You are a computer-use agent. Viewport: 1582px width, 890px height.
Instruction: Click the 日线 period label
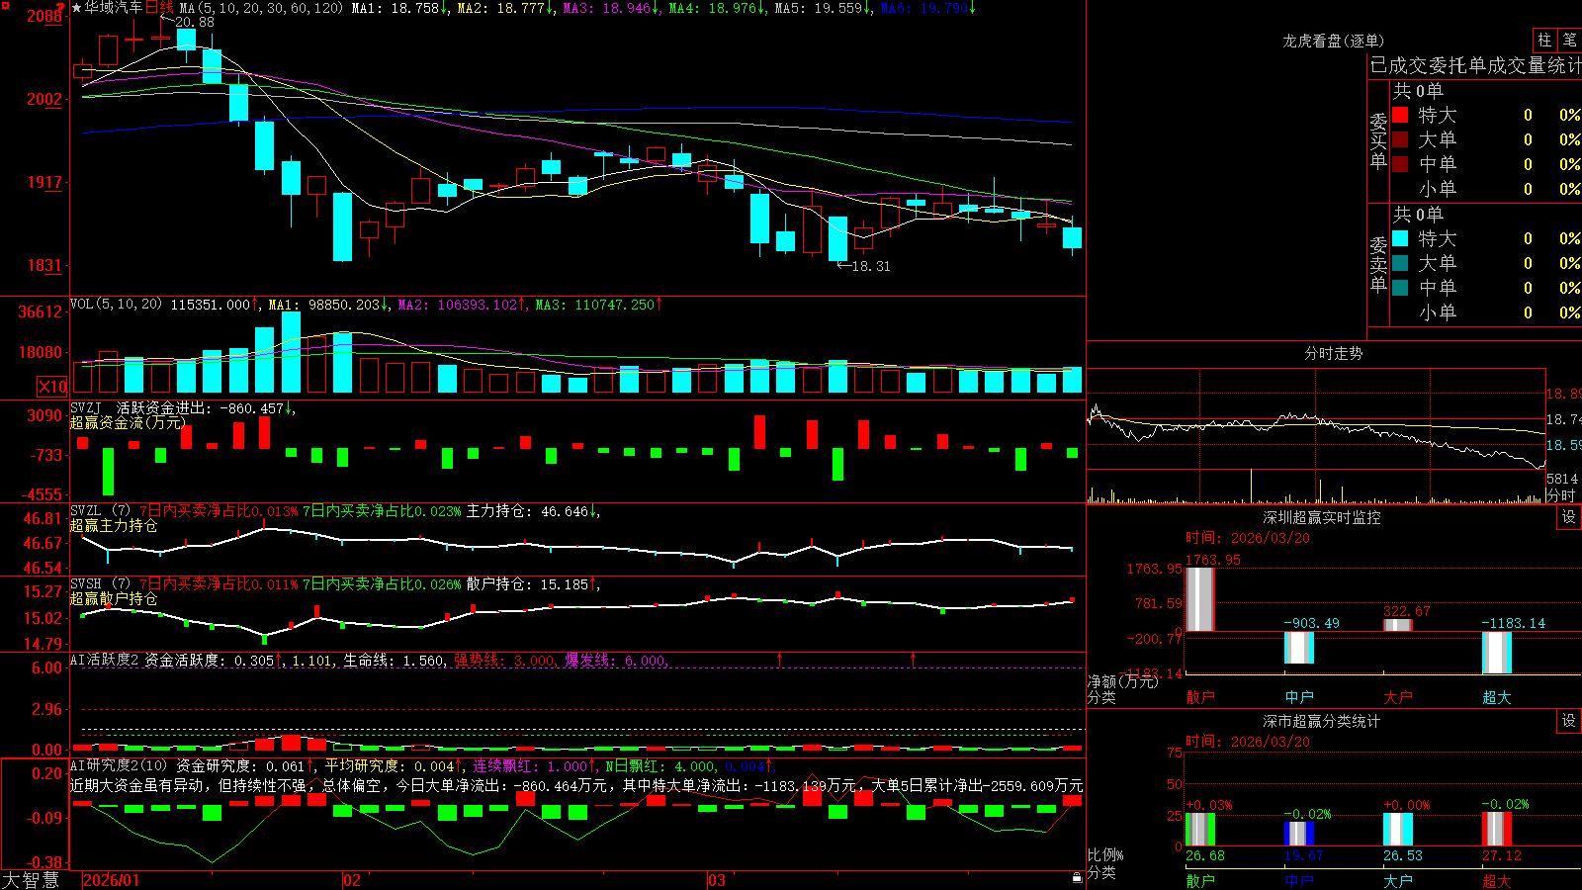point(159,8)
